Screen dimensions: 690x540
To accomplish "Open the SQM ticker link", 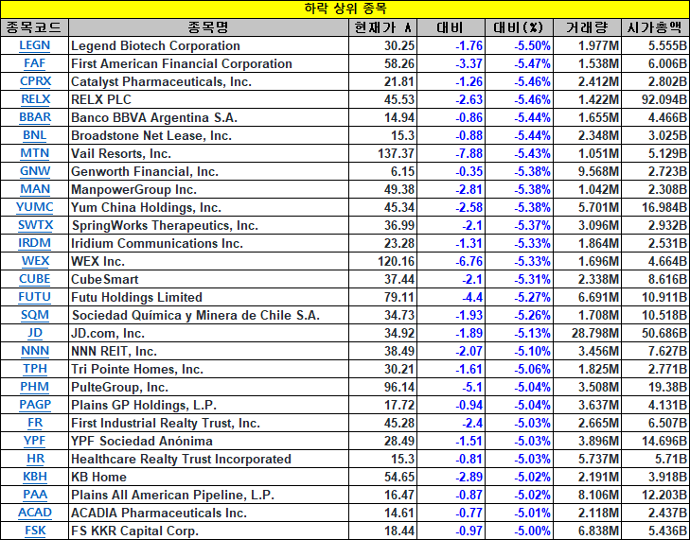I will pos(35,315).
